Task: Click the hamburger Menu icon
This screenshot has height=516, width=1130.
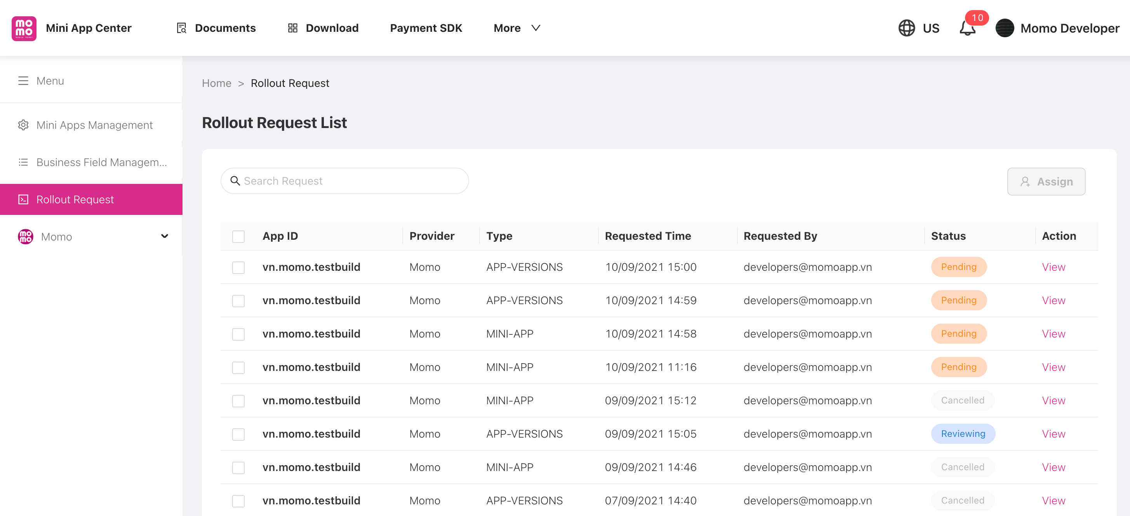Action: pyautogui.click(x=23, y=81)
